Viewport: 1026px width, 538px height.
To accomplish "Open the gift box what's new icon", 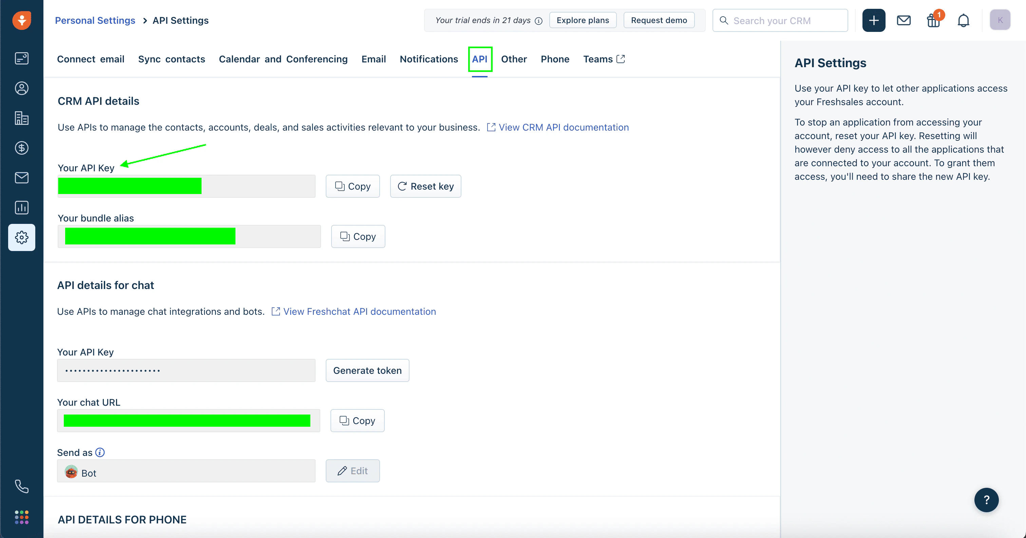I will tap(933, 20).
